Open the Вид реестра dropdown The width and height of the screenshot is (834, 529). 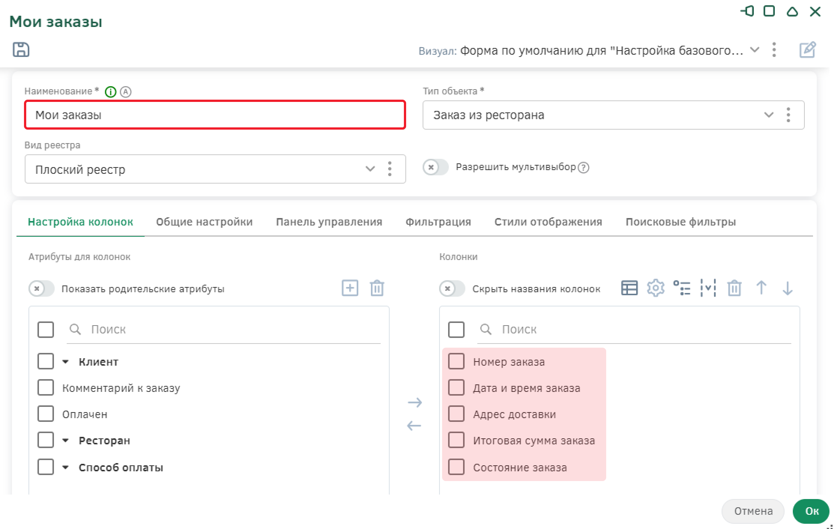pyautogui.click(x=370, y=169)
